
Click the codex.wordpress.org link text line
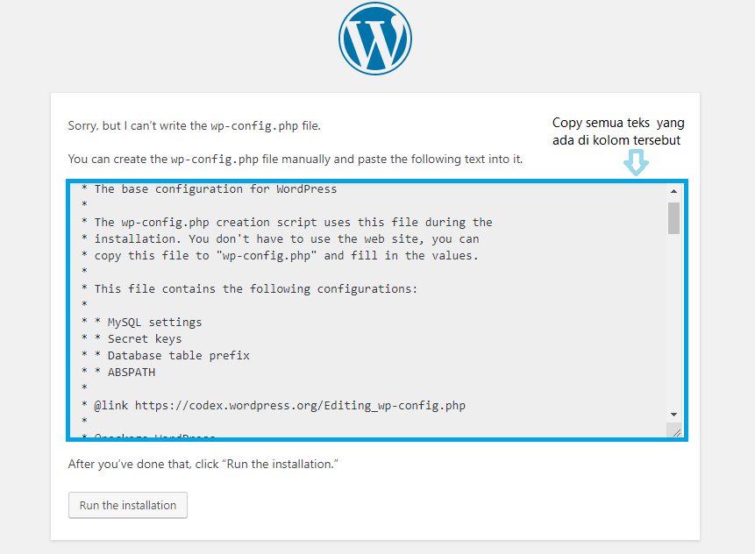[274, 405]
